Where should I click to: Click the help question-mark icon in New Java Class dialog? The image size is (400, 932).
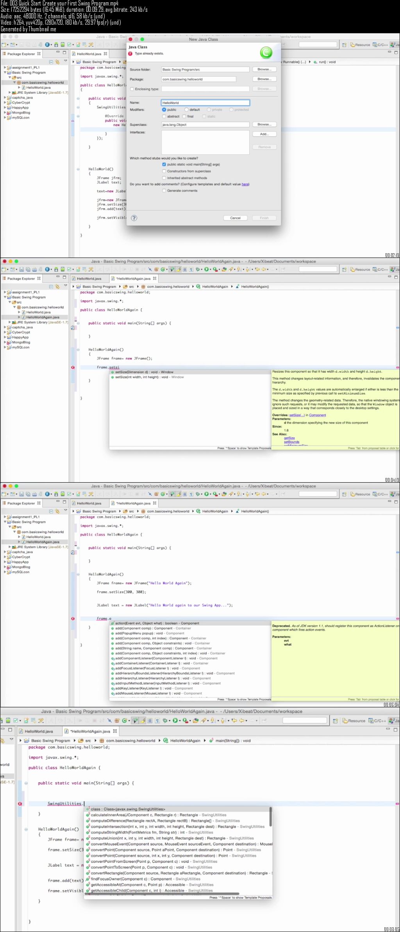[x=134, y=218]
